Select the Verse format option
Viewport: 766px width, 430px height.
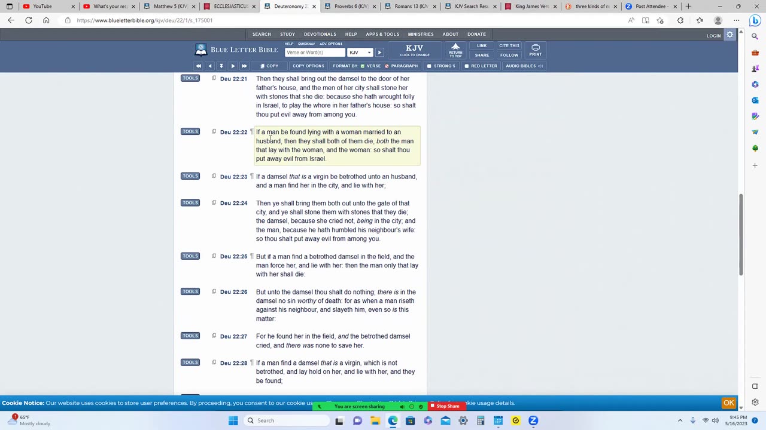[370, 66]
